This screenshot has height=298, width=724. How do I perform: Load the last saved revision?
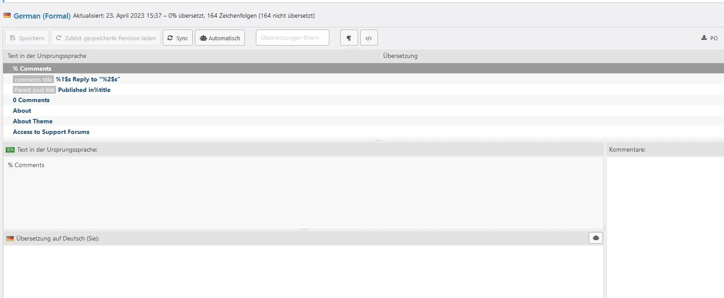(106, 38)
